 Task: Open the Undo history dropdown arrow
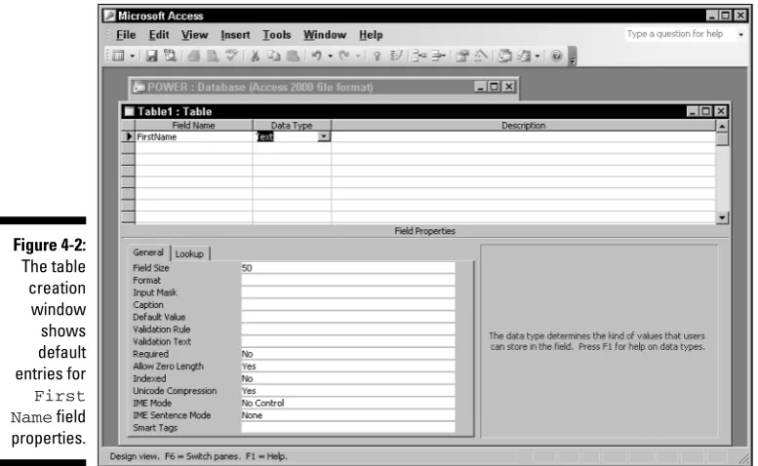(x=330, y=56)
